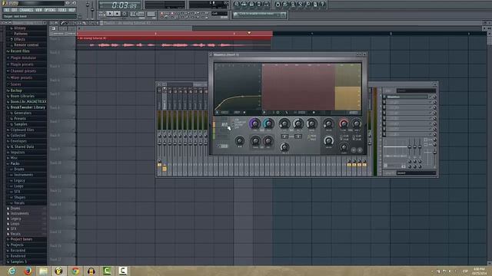Open the Maximus plugin options arrow

click(211, 54)
